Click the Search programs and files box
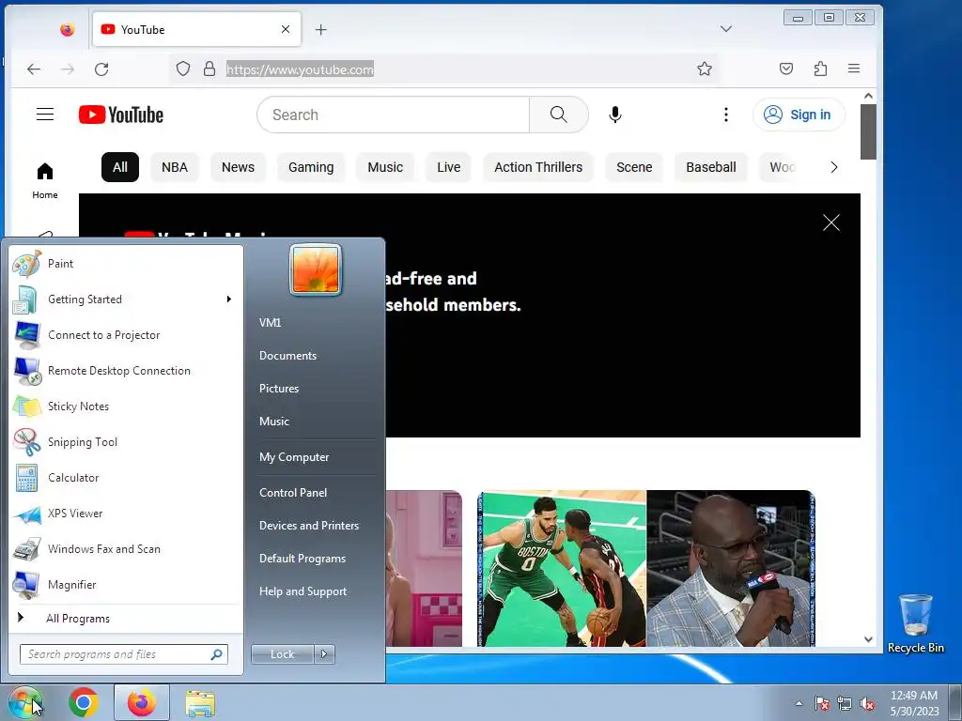 (x=124, y=654)
